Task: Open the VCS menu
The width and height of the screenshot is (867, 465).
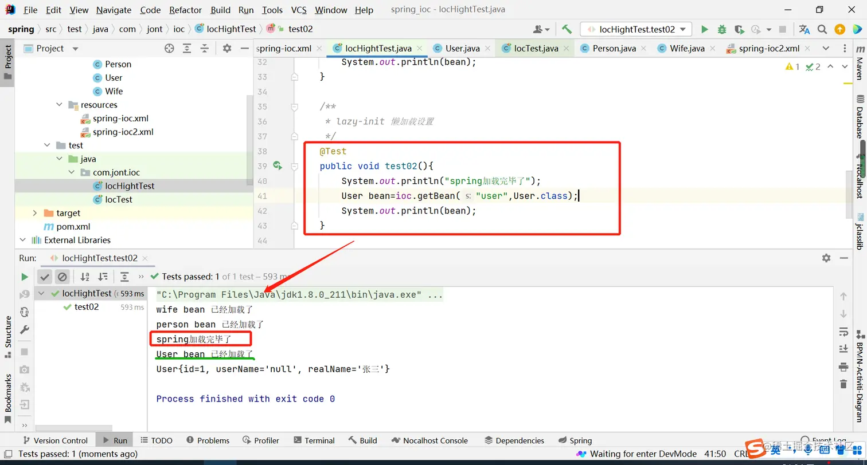Action: (x=299, y=10)
